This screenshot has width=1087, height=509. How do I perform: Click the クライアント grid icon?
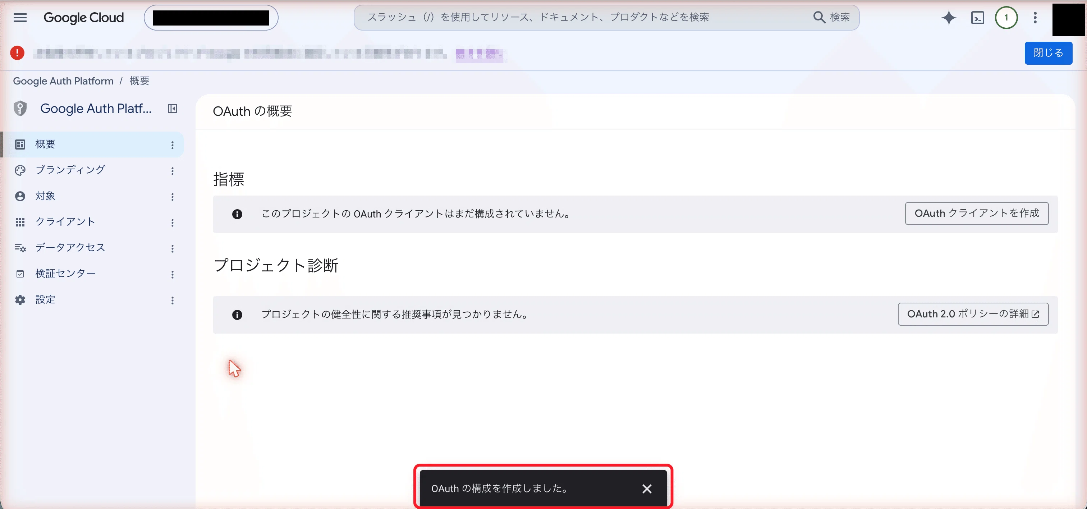tap(20, 222)
